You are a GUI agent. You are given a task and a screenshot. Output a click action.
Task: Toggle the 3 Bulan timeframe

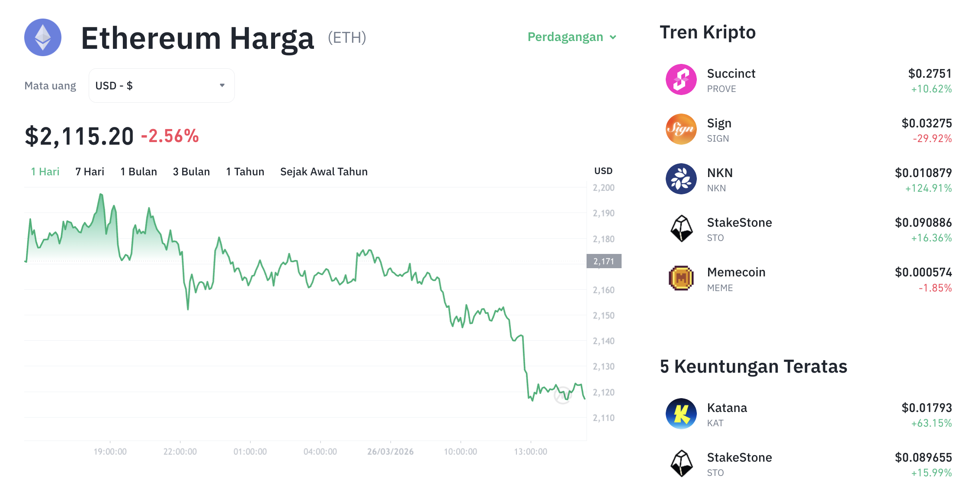pos(191,171)
